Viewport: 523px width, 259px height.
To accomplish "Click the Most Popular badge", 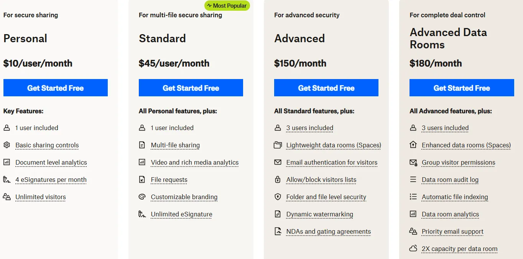I will pyautogui.click(x=227, y=6).
